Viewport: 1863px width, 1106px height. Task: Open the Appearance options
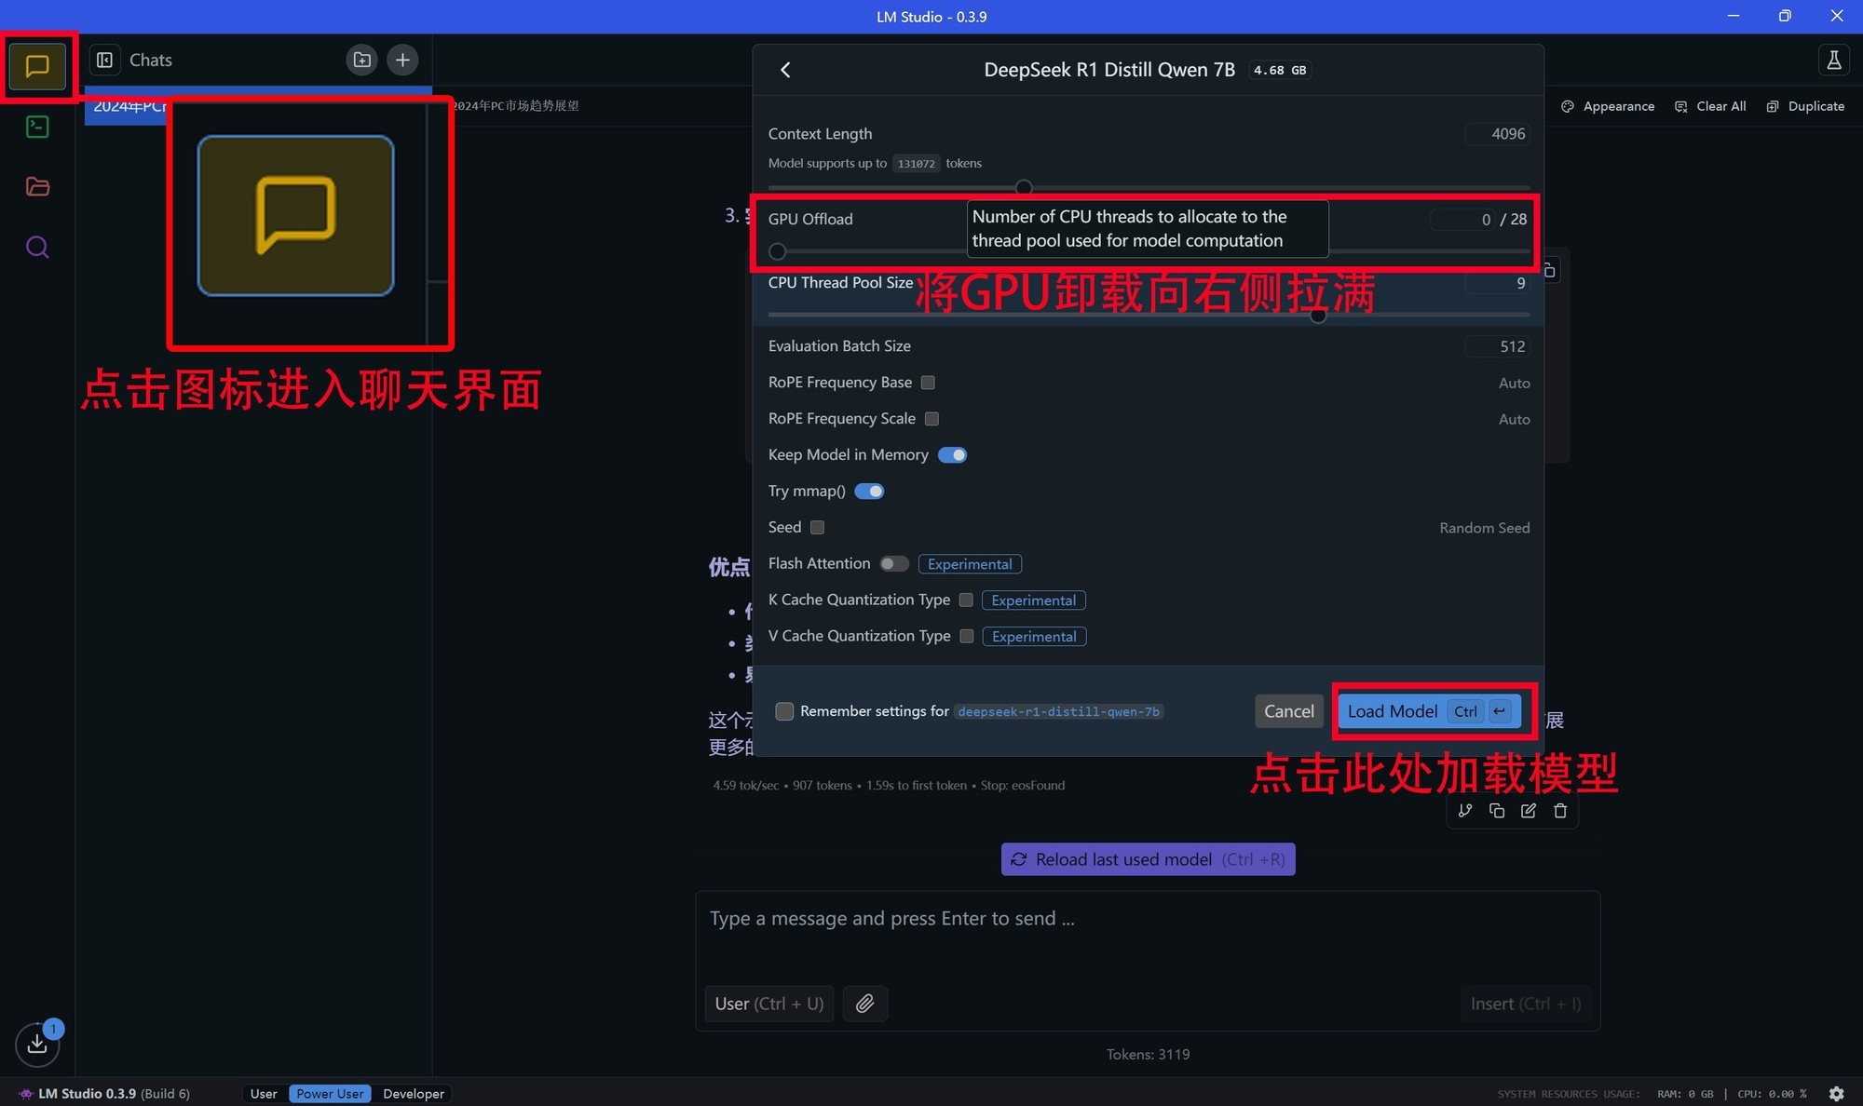click(x=1608, y=106)
